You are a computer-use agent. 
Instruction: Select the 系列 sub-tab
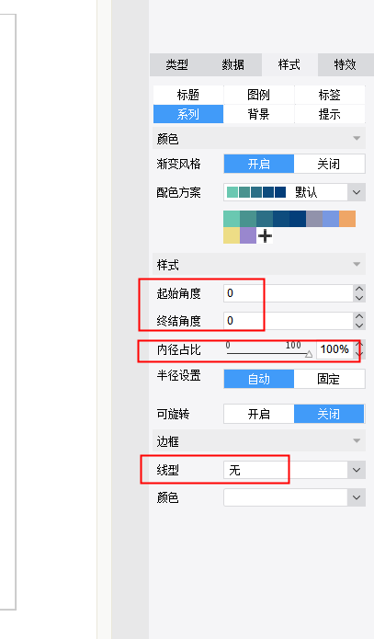188,114
